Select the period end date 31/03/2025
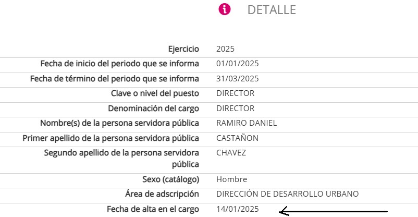Image resolution: width=418 pixels, height=217 pixels. (237, 79)
